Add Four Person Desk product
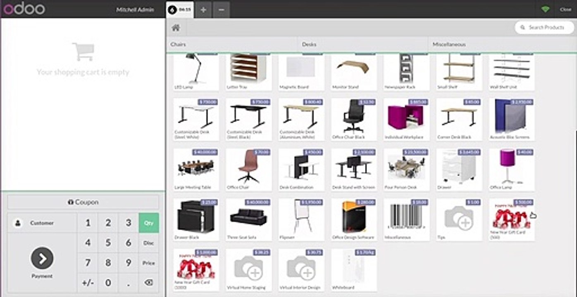This screenshot has width=577, height=297. (x=406, y=170)
